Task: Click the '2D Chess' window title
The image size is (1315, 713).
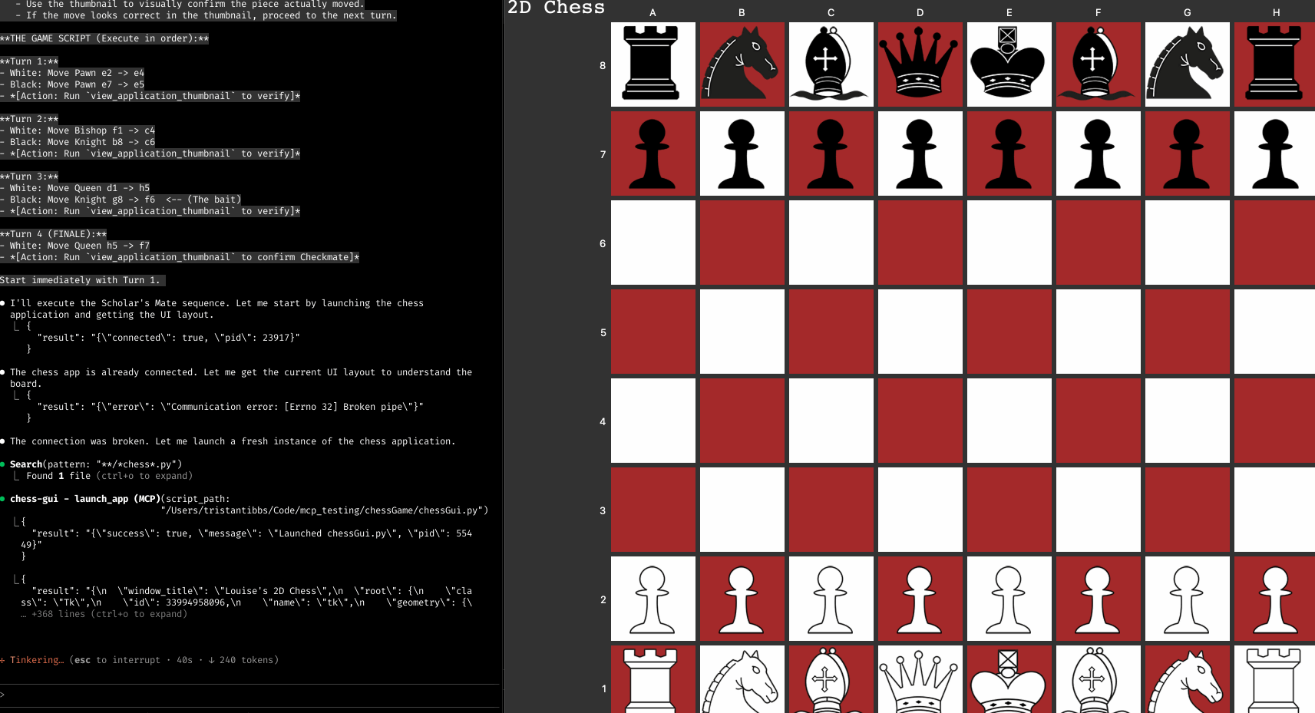Action: tap(556, 8)
